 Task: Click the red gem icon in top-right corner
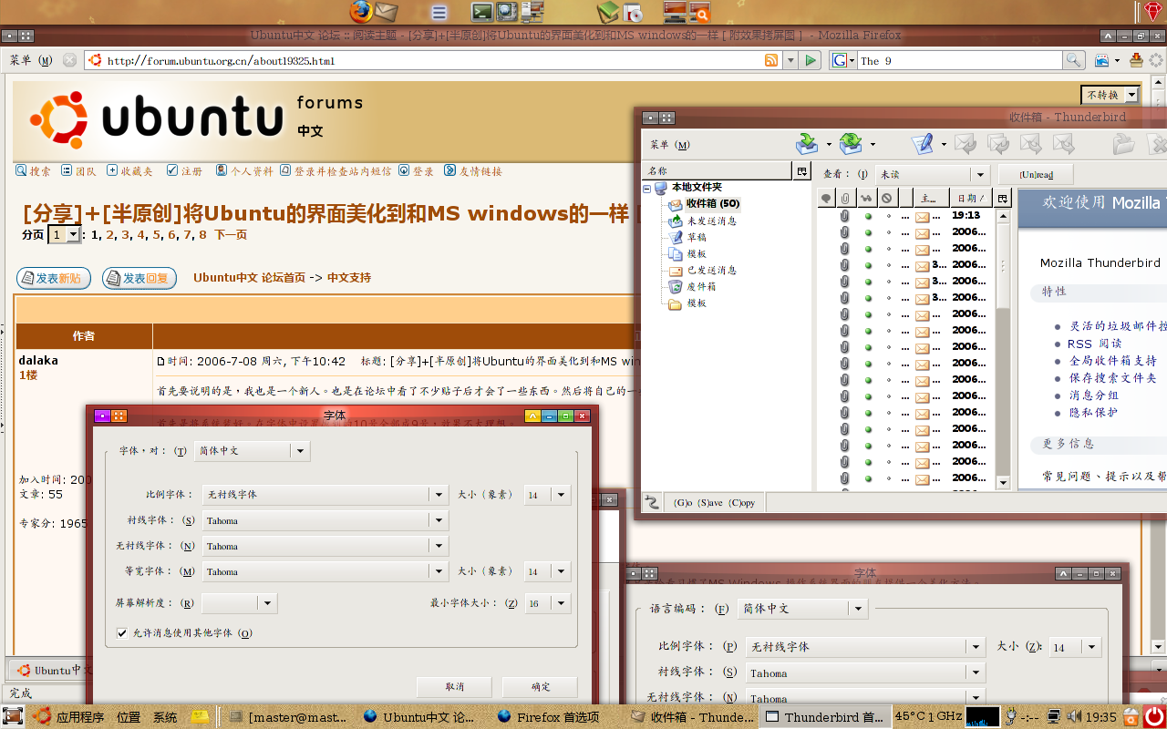(x=1153, y=11)
